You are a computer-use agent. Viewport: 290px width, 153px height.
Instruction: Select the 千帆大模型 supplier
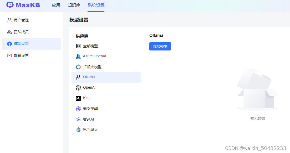coord(106,67)
